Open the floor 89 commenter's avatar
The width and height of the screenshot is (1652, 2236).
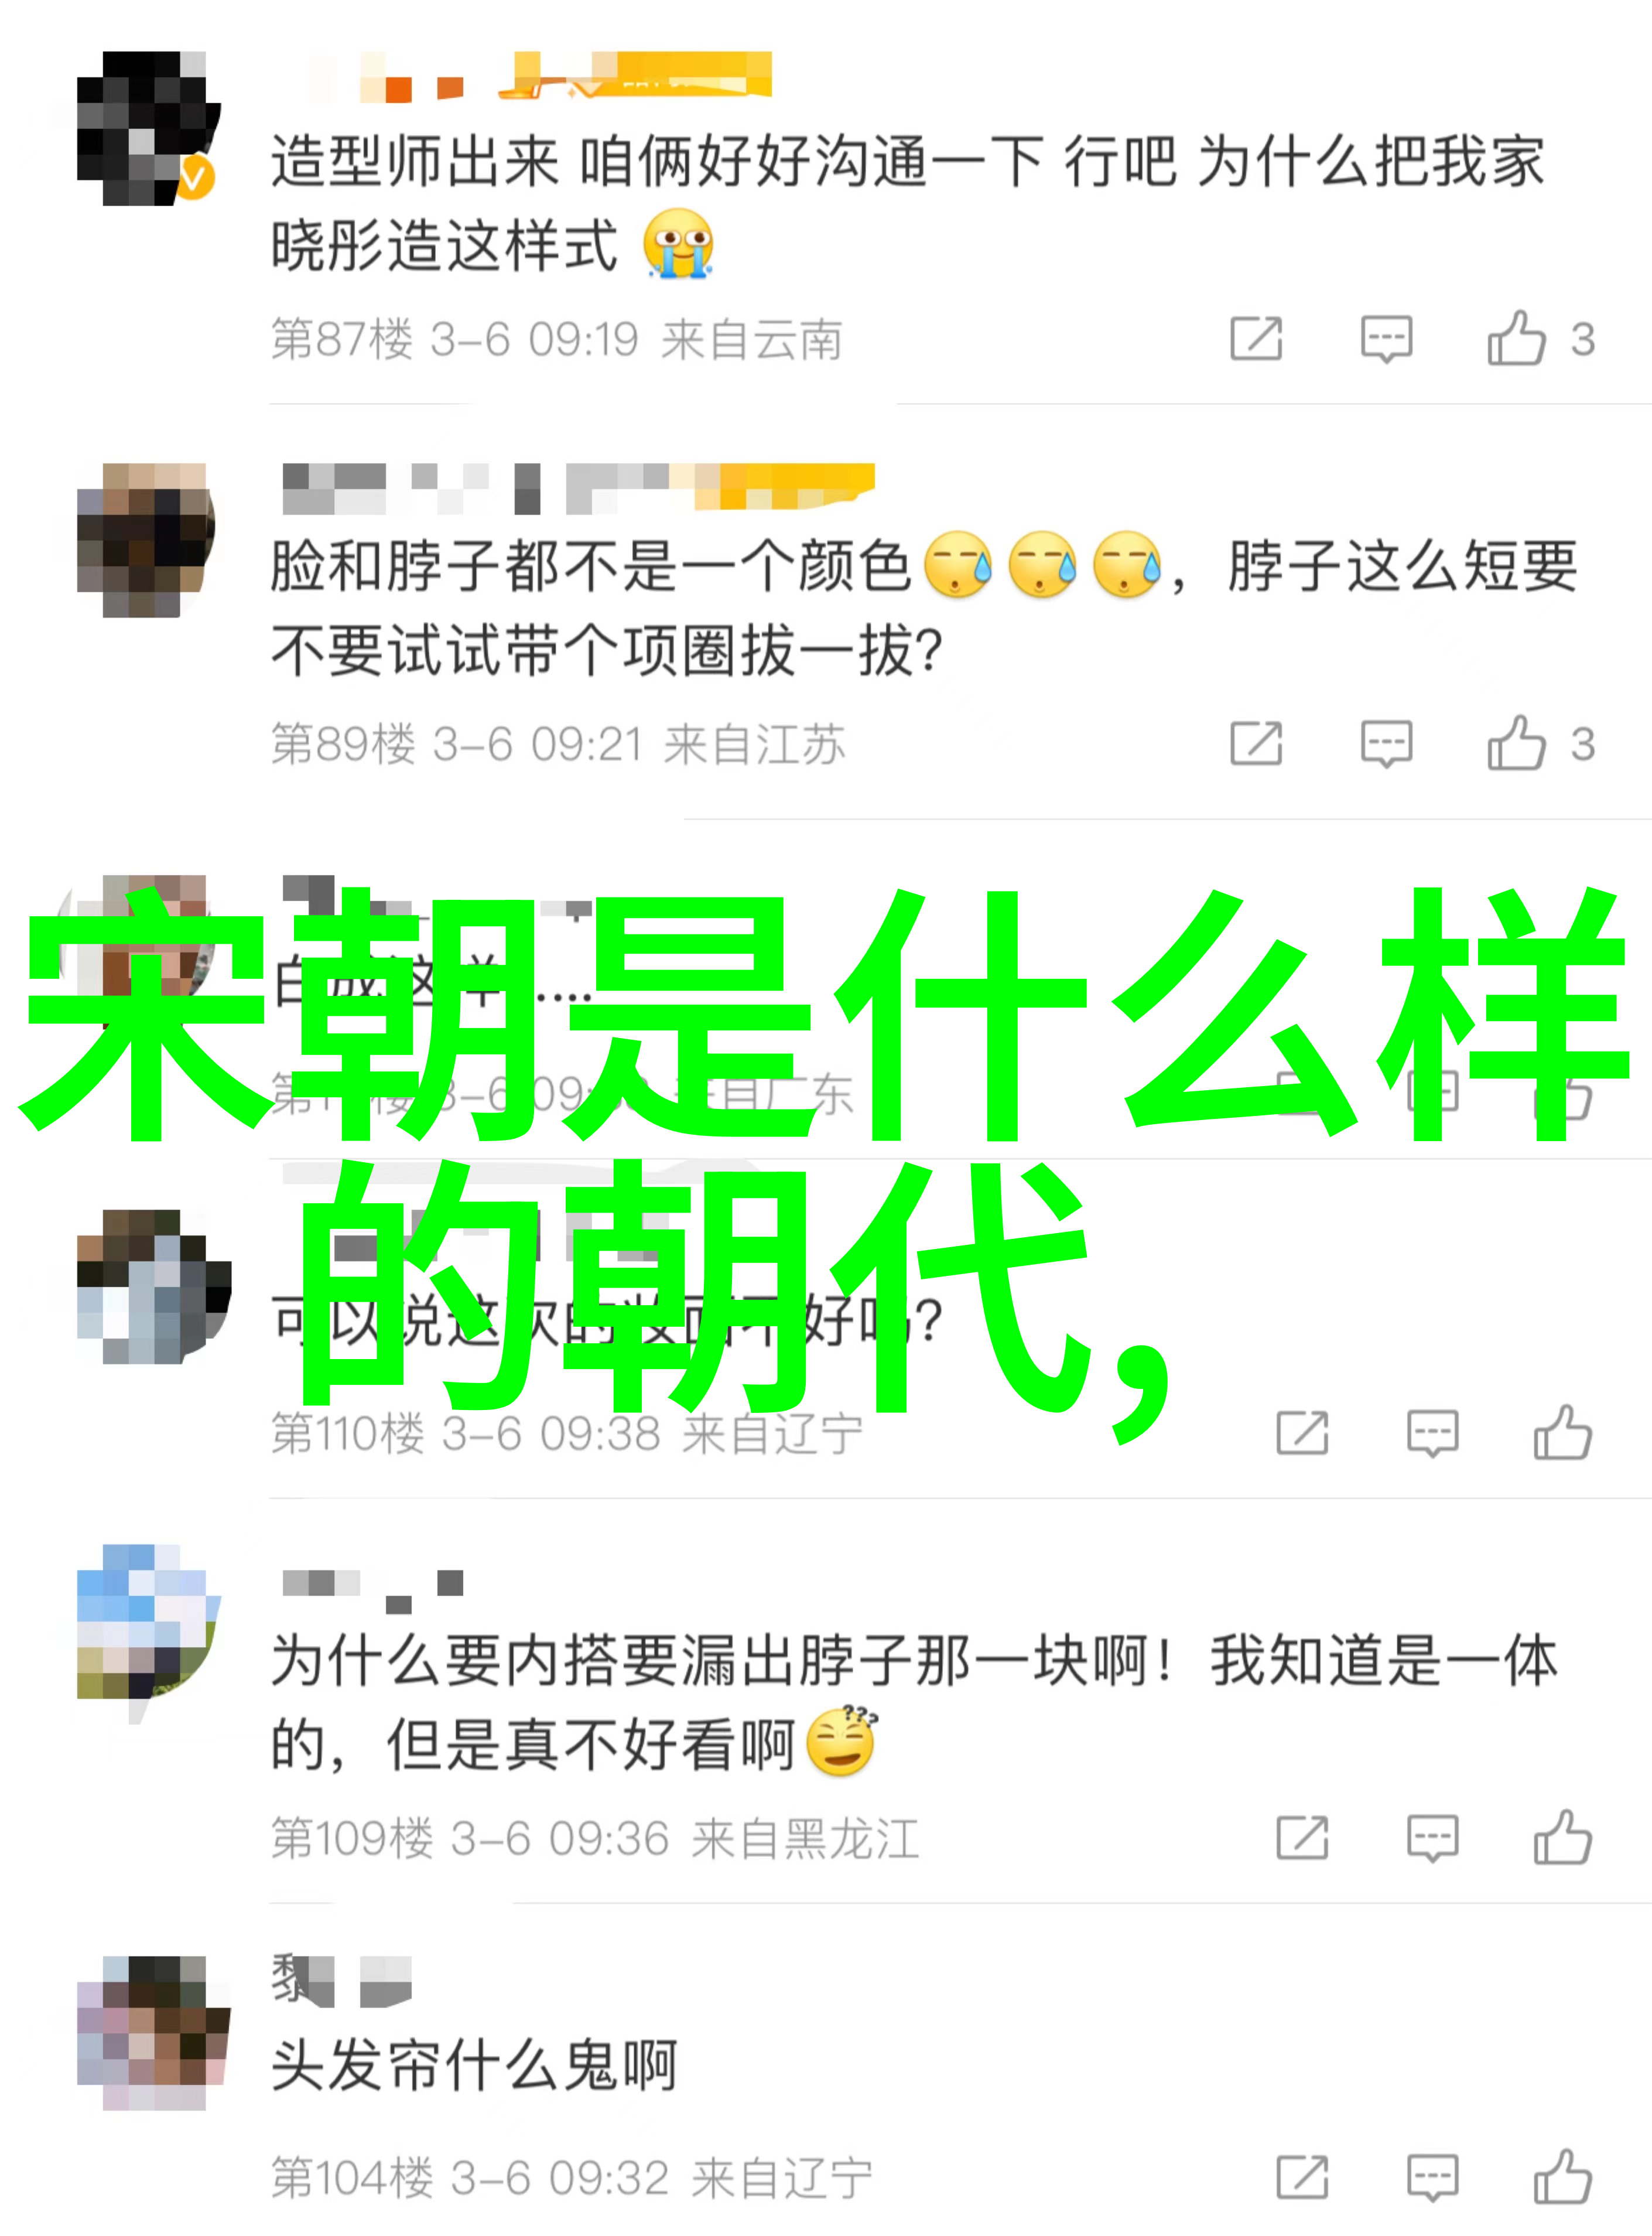(146, 540)
